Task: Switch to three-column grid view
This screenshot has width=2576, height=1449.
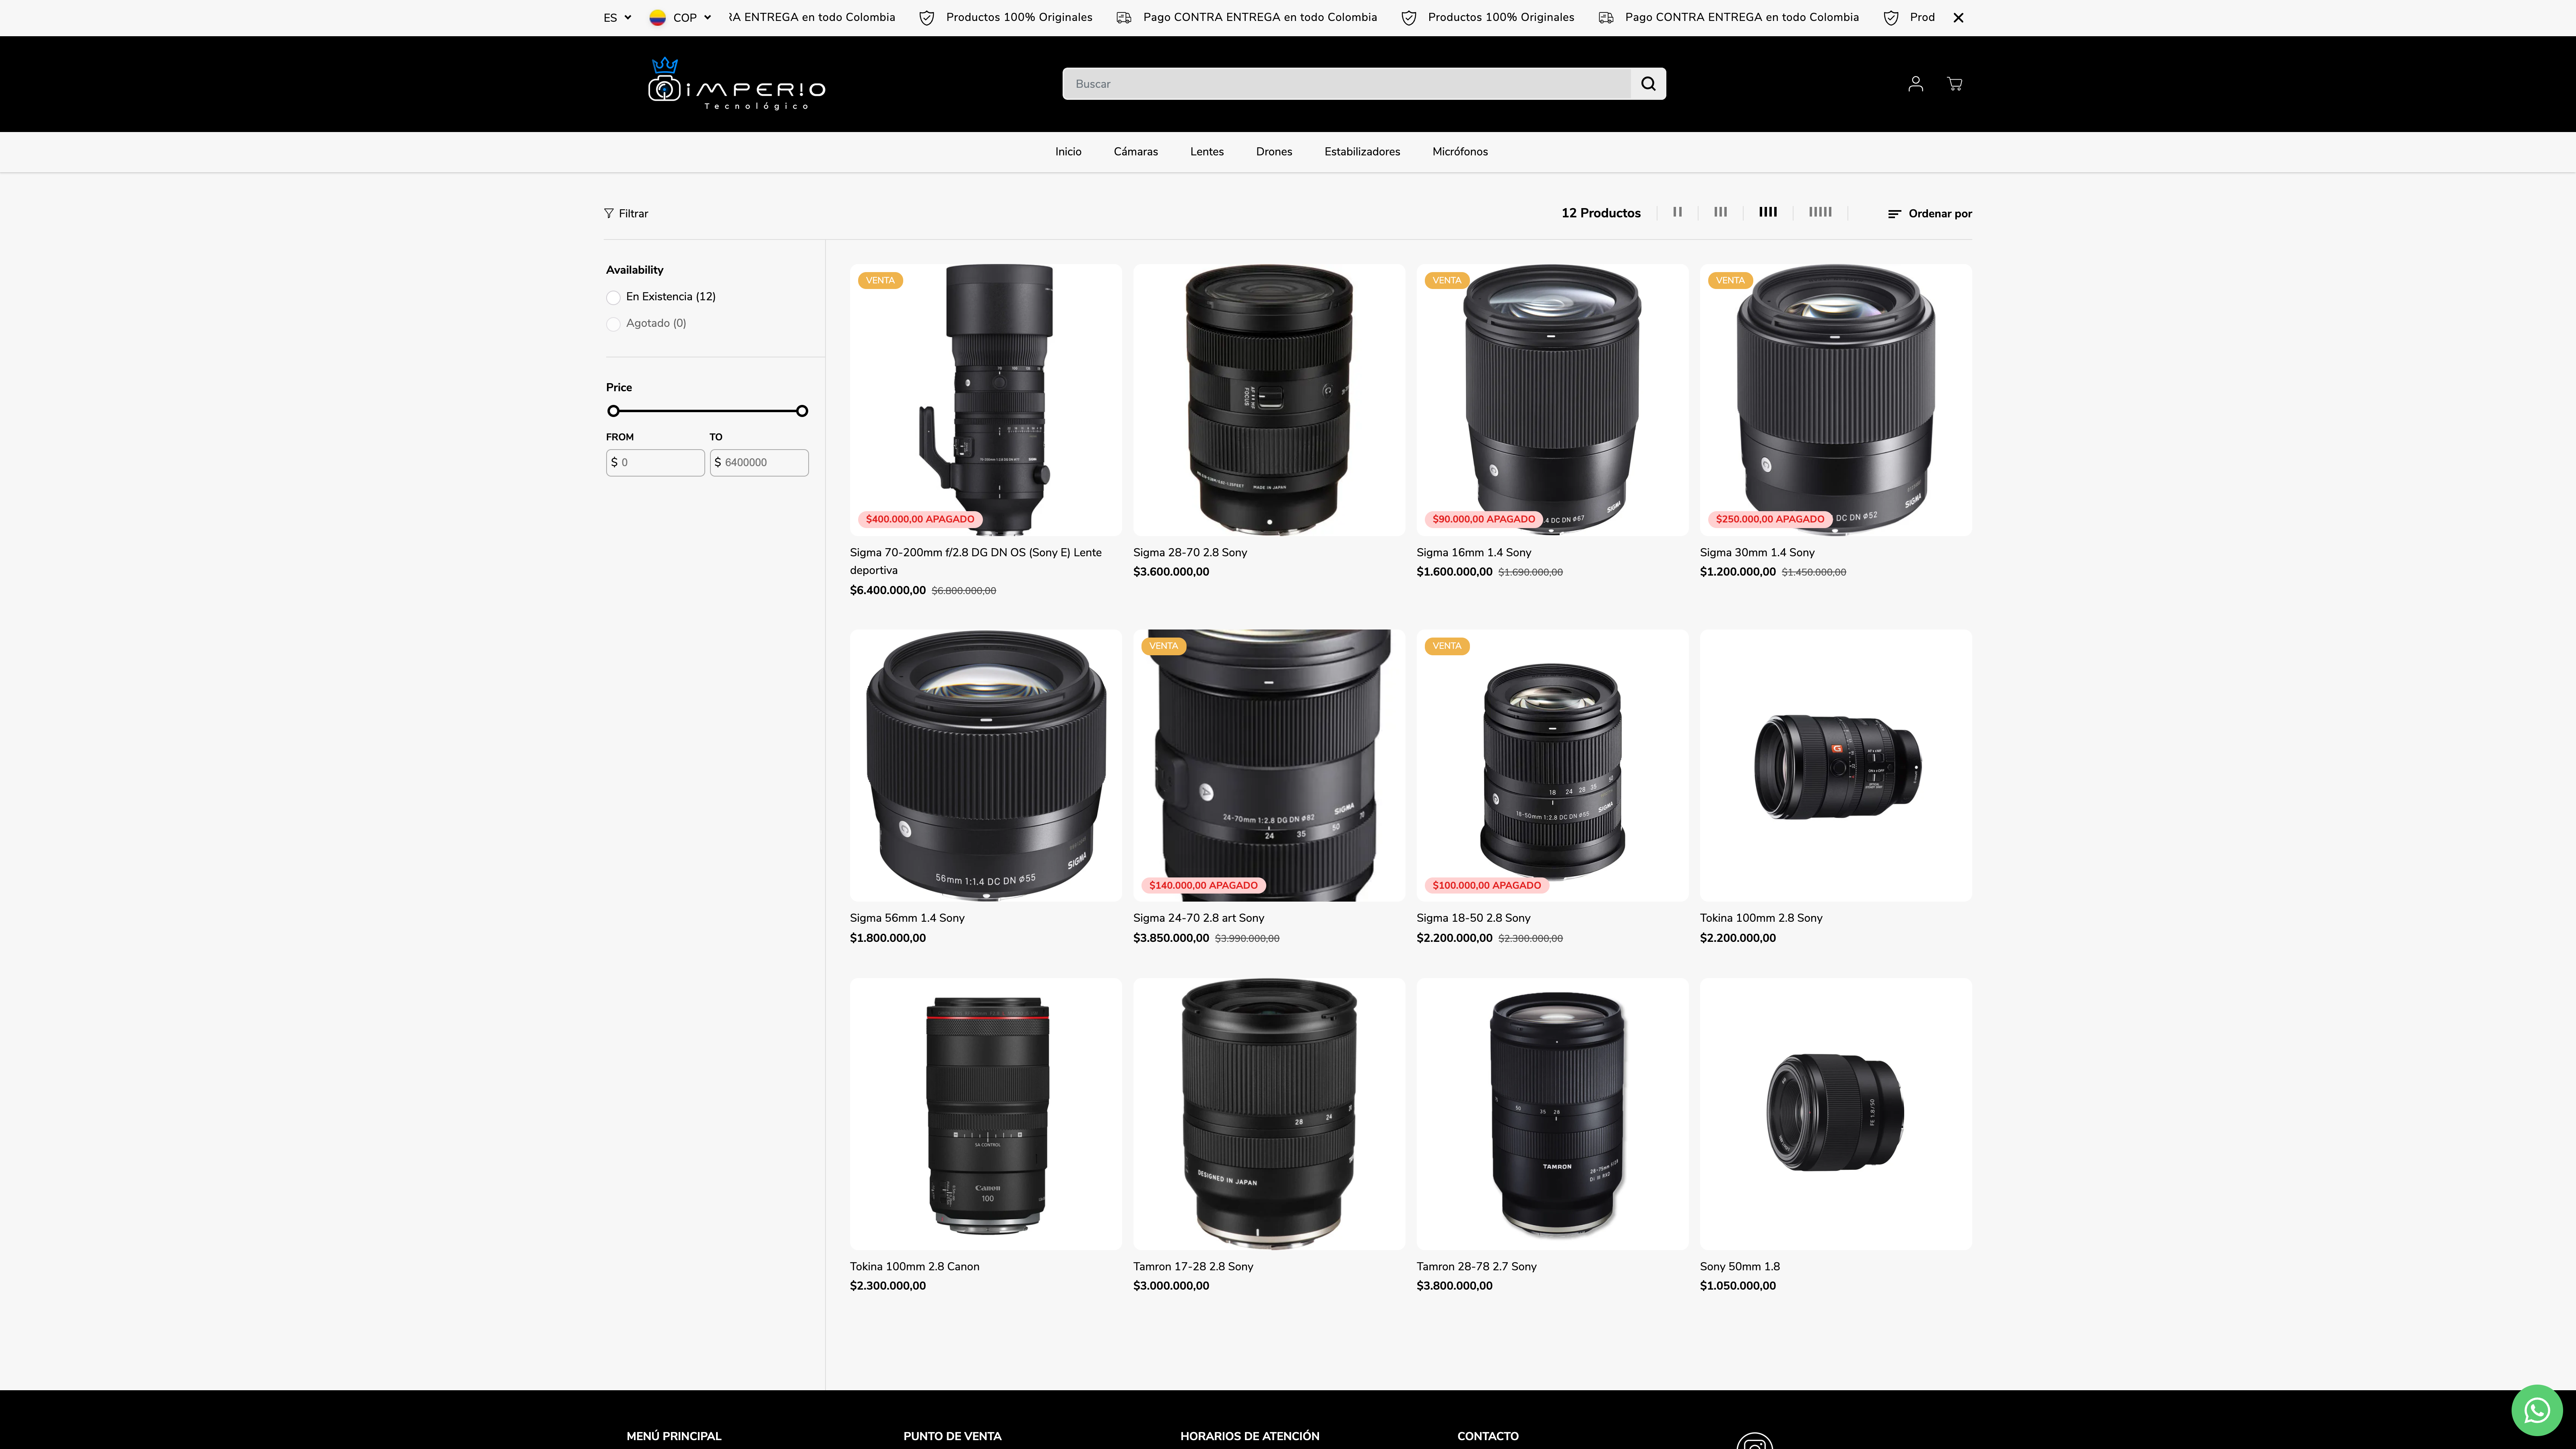Action: click(1720, 212)
